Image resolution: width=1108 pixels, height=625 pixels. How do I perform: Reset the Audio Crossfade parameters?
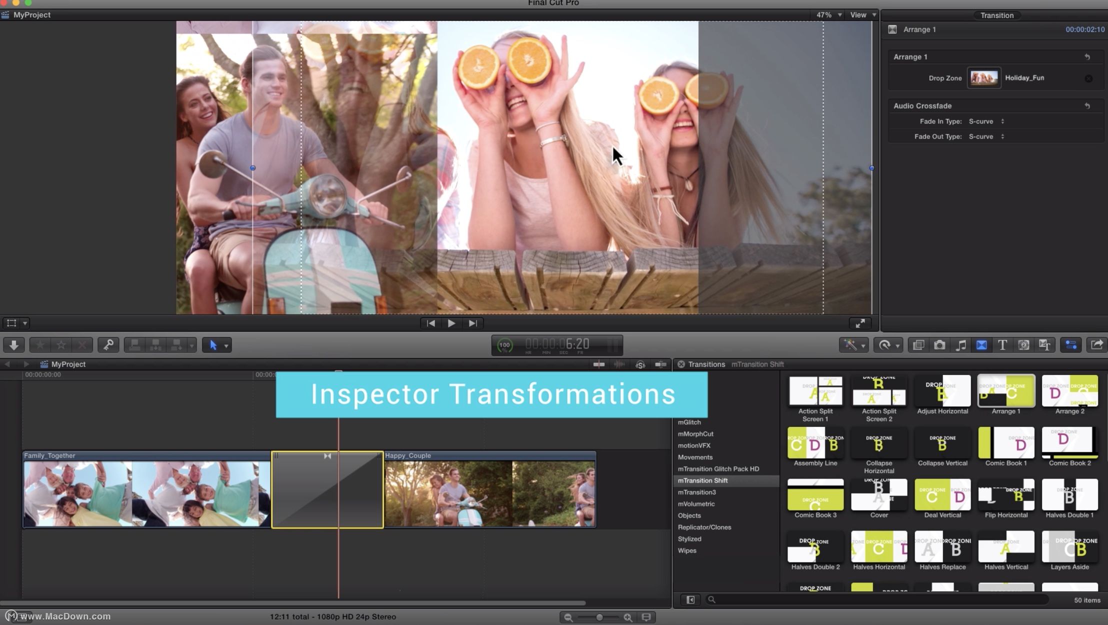click(1087, 106)
